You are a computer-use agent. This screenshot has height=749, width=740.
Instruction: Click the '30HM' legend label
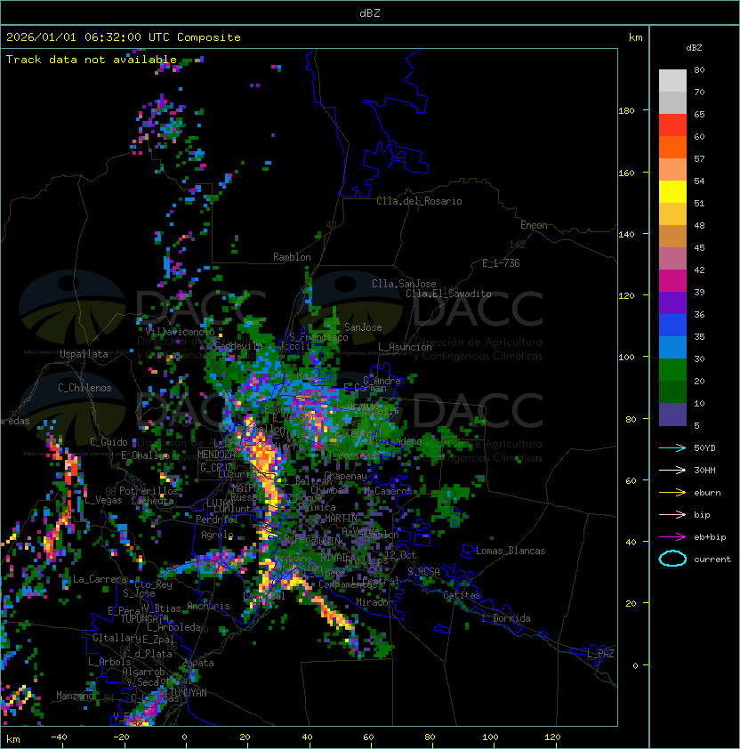click(x=704, y=471)
